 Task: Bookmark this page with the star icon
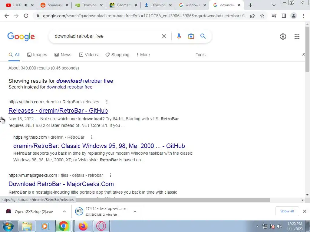pyautogui.click(x=262, y=16)
